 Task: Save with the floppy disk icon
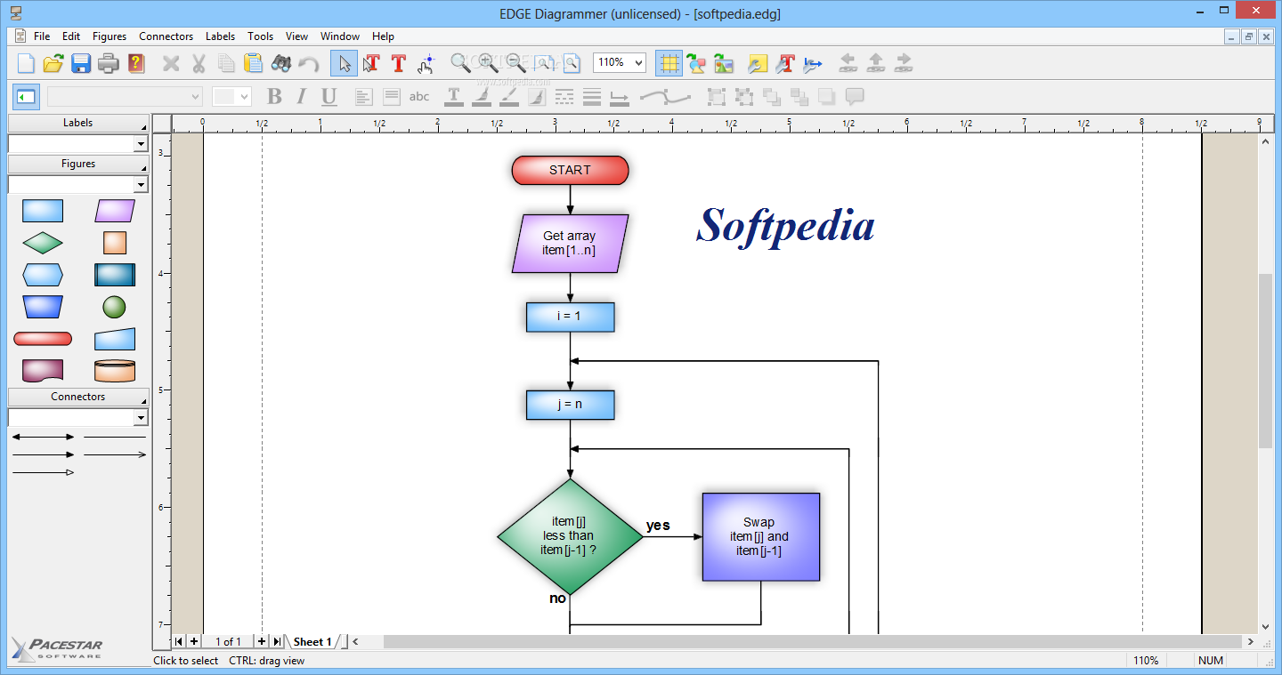[x=81, y=63]
